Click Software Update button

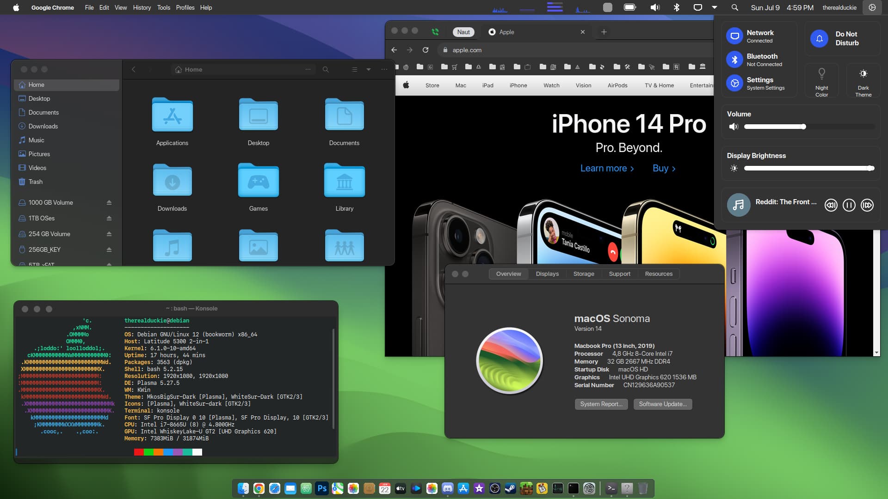[x=663, y=404]
